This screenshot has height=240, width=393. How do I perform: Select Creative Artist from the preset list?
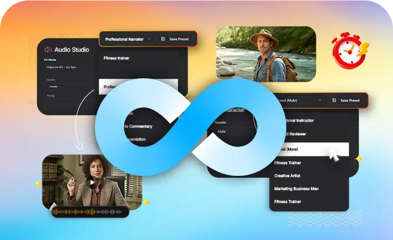point(287,176)
